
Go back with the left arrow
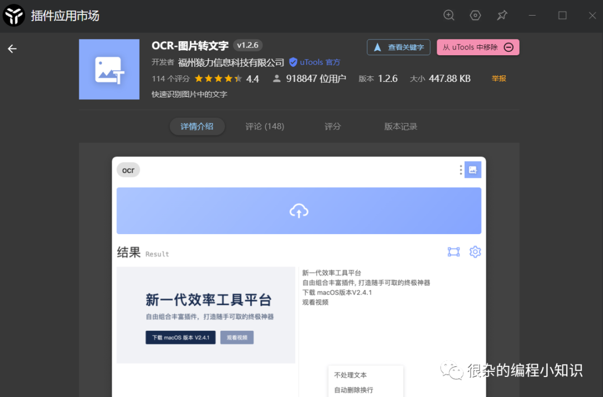(12, 49)
